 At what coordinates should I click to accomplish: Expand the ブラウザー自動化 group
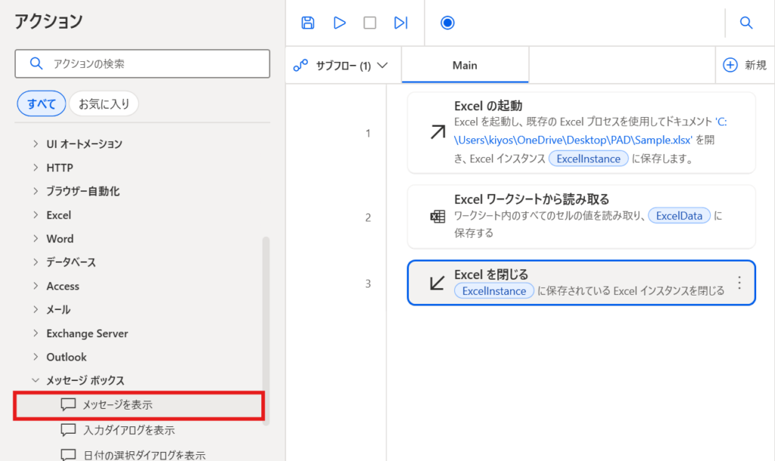[35, 191]
